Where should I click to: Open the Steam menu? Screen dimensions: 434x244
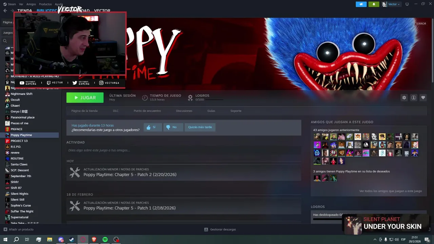pos(9,4)
